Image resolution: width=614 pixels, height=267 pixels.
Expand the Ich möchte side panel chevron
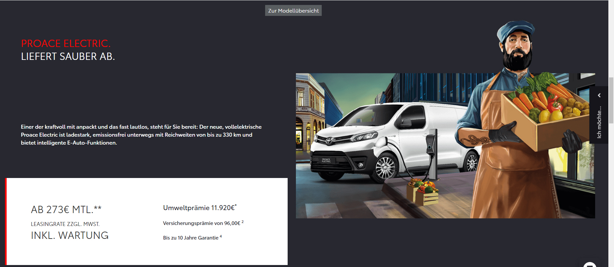click(x=599, y=95)
